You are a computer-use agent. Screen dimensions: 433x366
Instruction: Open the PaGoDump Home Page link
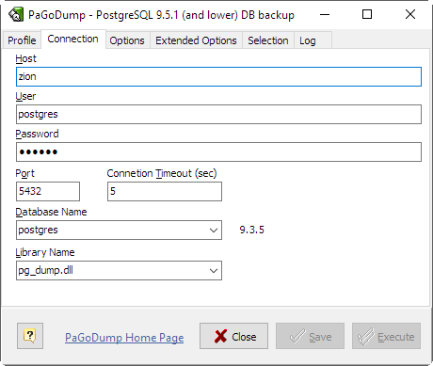[x=124, y=338]
